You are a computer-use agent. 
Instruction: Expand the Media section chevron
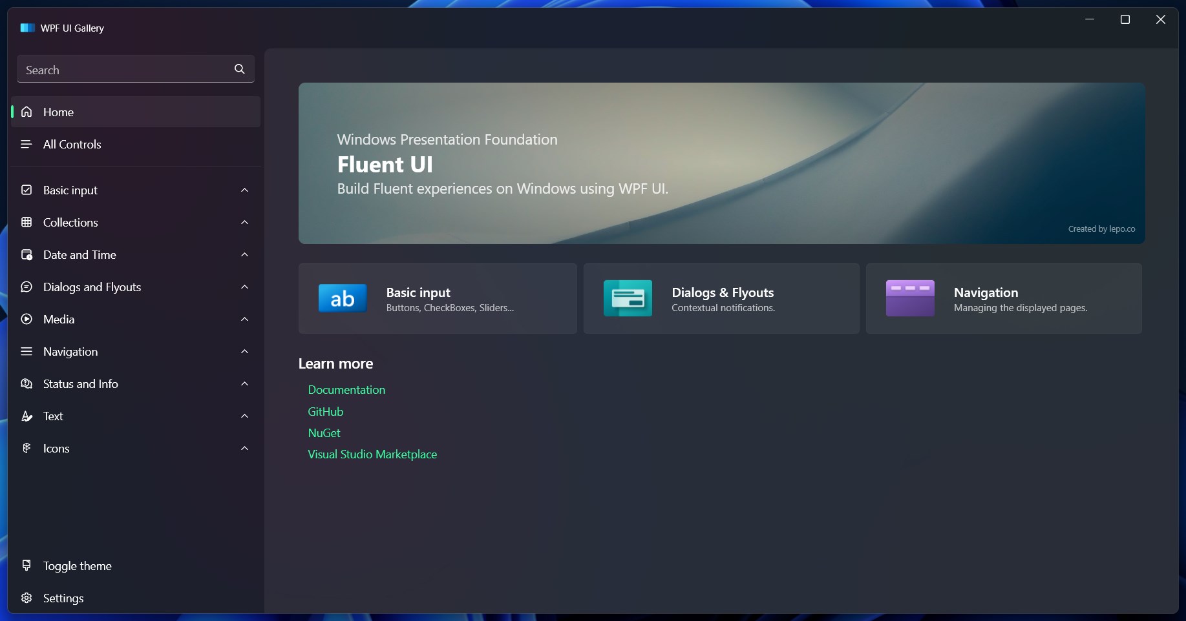click(x=244, y=319)
